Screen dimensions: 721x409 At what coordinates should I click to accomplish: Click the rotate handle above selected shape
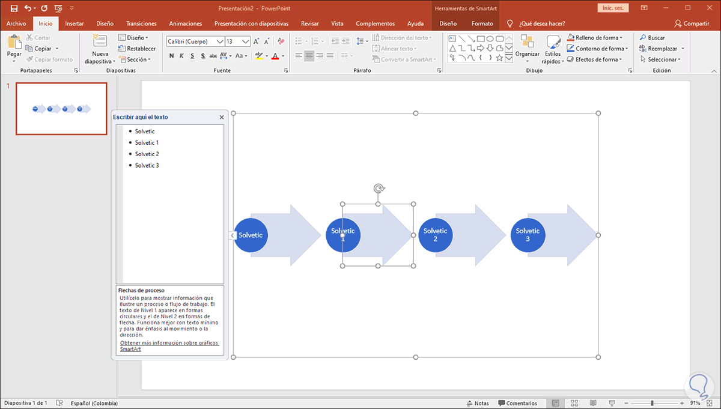[378, 189]
